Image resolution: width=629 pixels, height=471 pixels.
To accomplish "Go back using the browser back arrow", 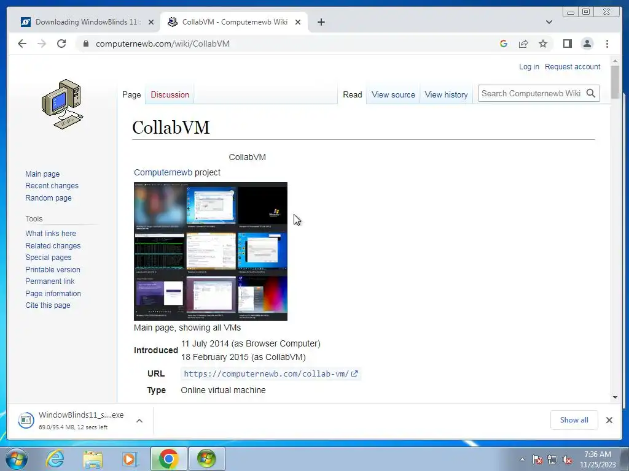I will click(22, 44).
